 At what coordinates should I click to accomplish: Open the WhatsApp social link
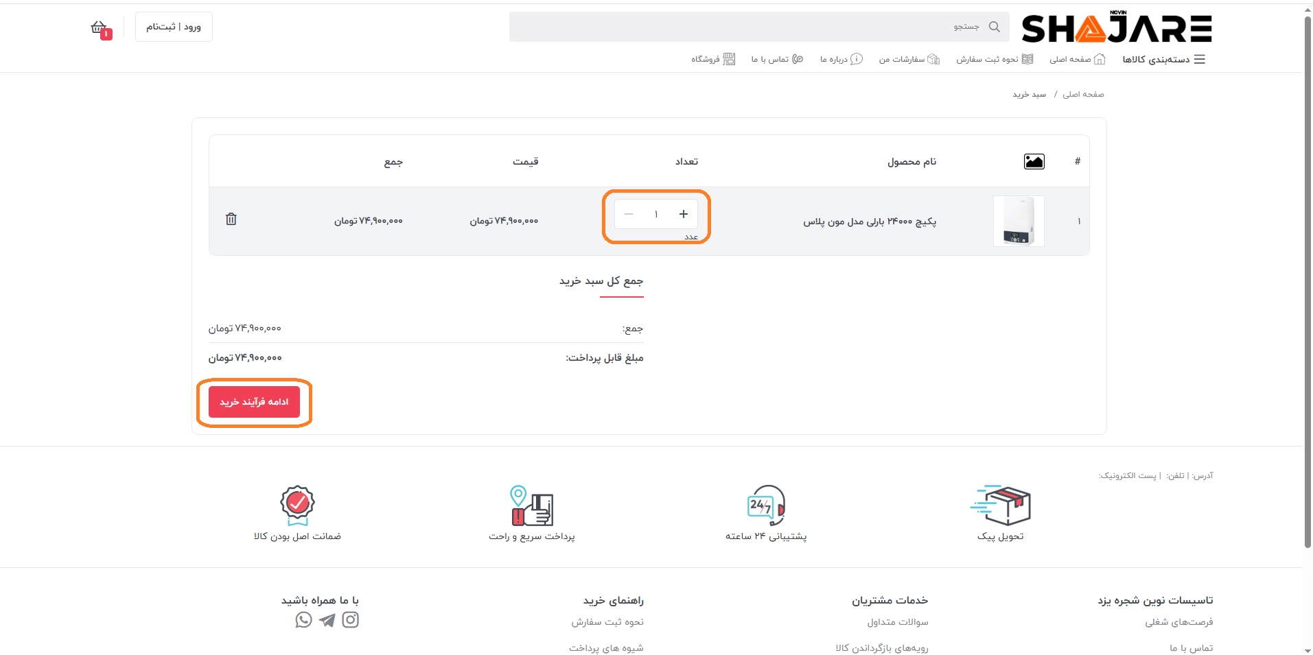pyautogui.click(x=303, y=620)
